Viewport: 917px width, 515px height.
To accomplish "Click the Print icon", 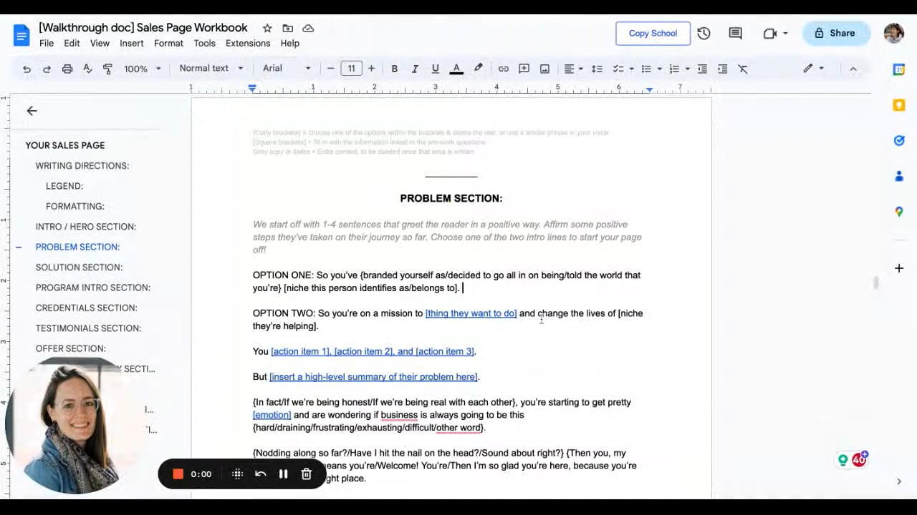I will click(67, 69).
